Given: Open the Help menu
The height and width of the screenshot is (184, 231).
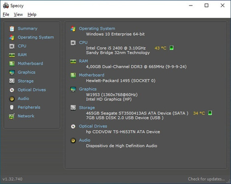Looking at the screenshot, I should (32, 14).
